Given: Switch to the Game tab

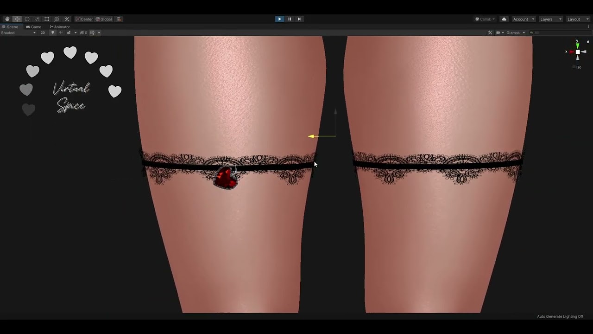Looking at the screenshot, I should tap(33, 27).
